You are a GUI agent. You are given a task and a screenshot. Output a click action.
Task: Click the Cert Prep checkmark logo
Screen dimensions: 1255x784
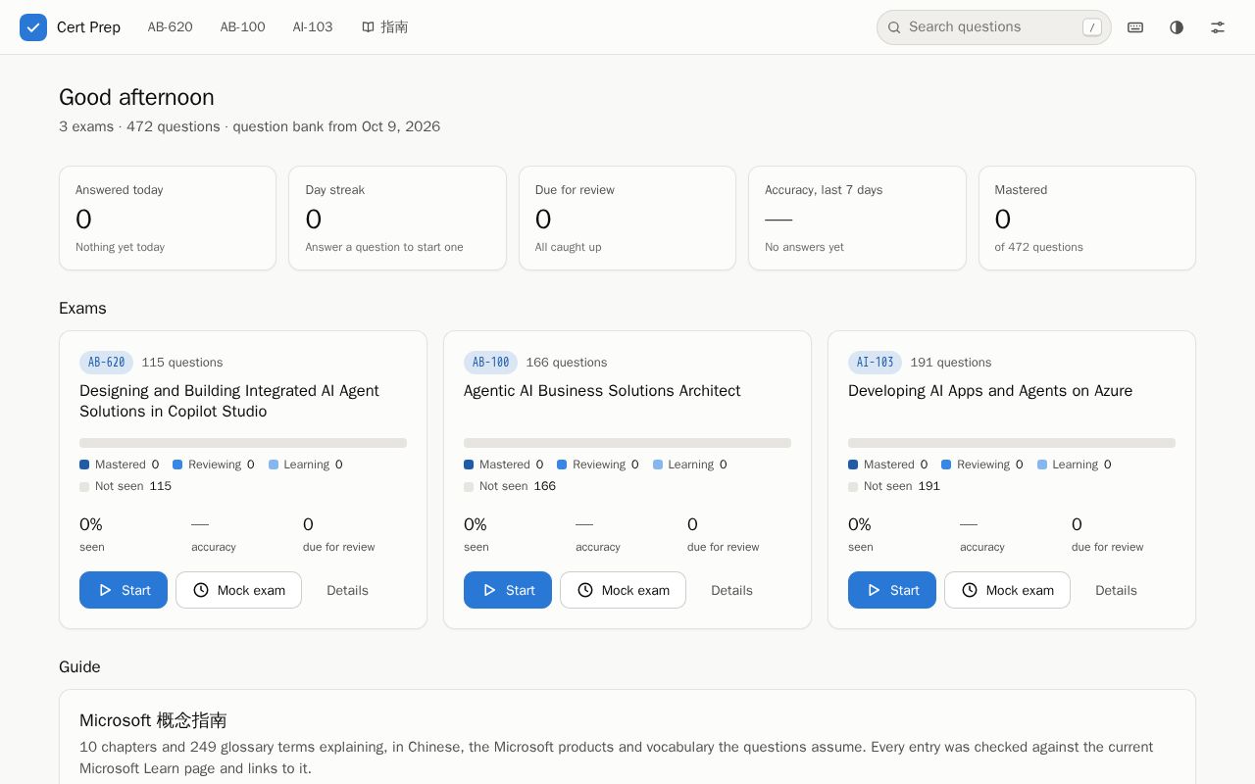click(x=33, y=27)
